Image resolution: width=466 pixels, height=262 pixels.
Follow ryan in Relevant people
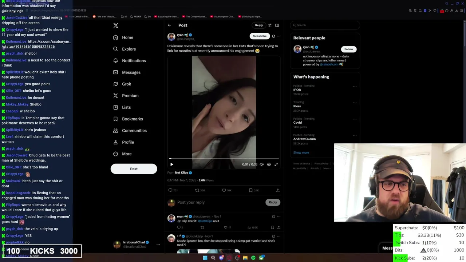pos(349,49)
